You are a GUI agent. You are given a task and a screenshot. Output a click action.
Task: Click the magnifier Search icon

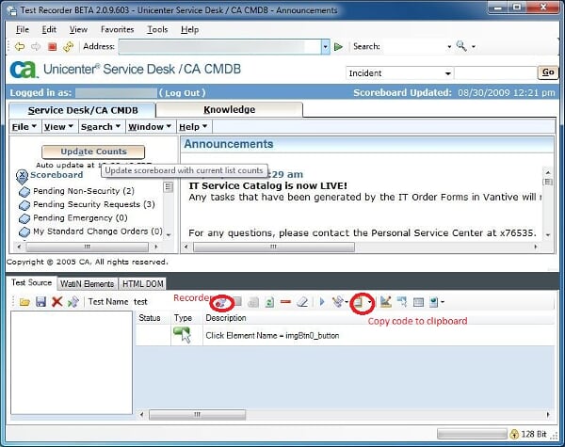click(x=461, y=46)
